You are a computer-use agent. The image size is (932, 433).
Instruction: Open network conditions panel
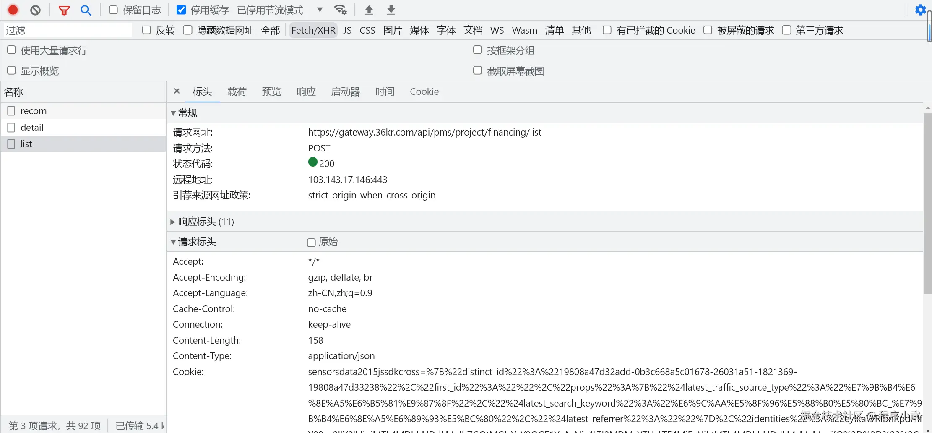tap(341, 9)
